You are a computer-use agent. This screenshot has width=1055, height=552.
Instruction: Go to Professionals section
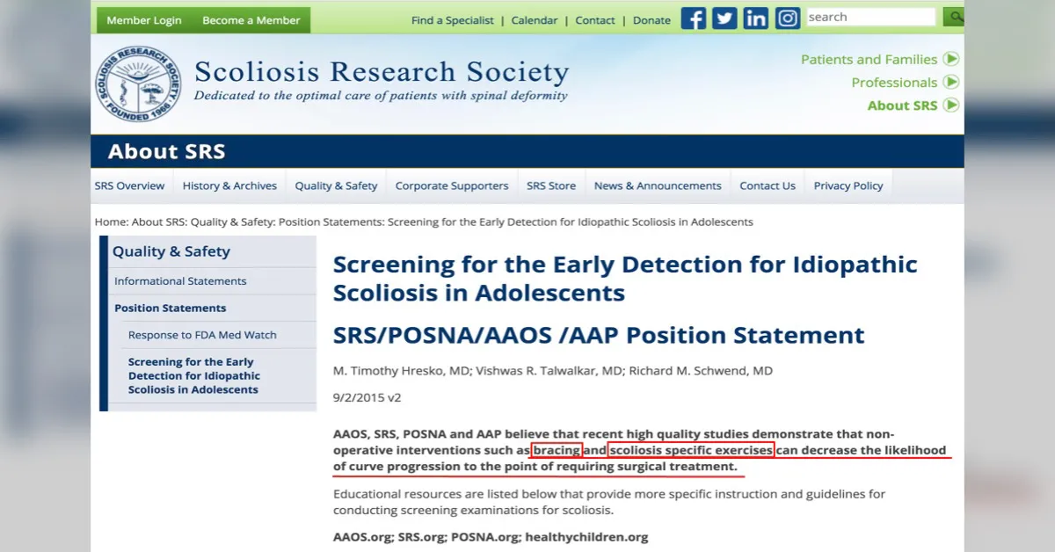[x=894, y=82]
